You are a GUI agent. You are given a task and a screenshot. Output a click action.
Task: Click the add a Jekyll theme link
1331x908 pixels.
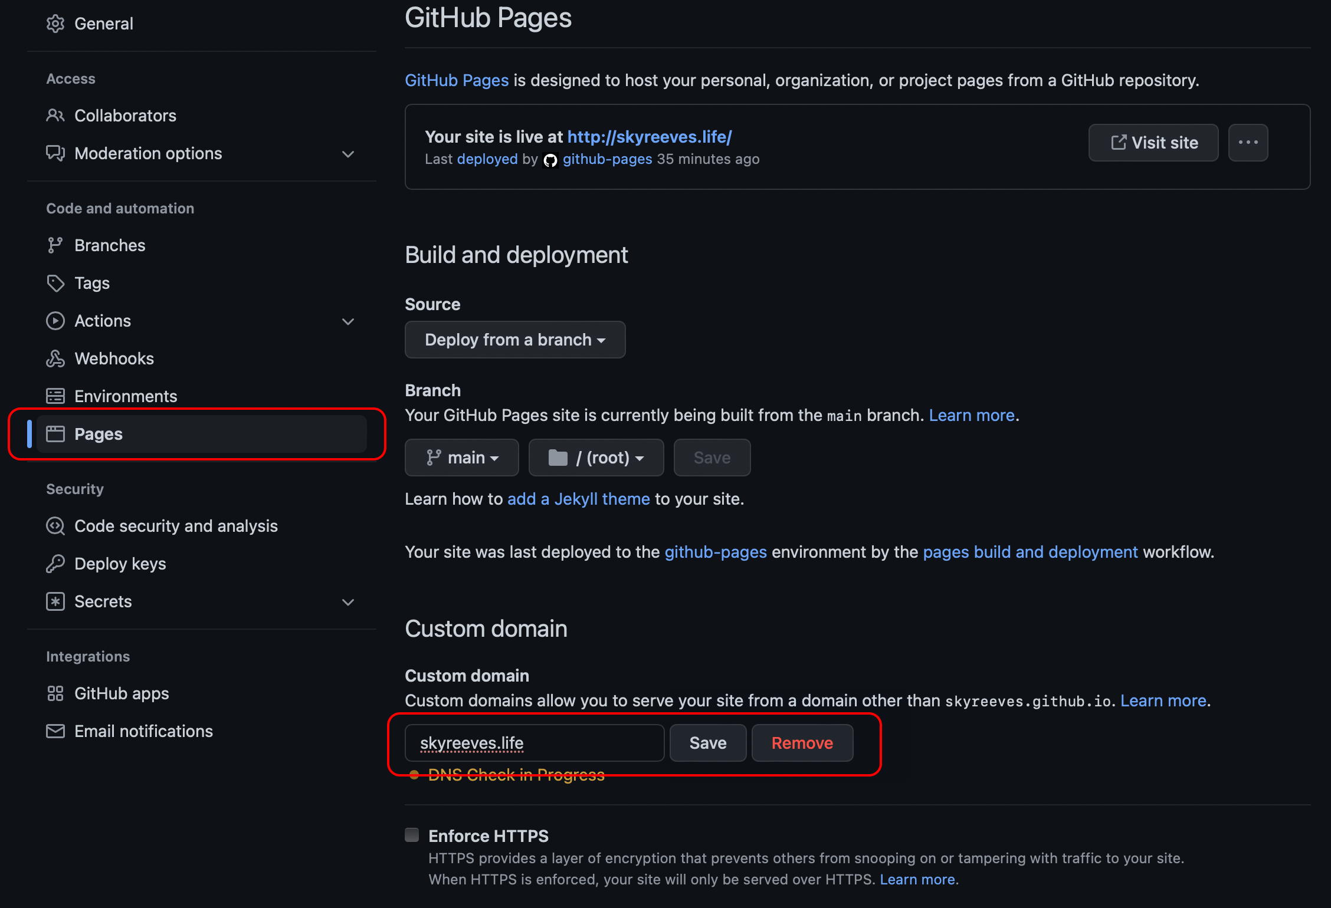click(578, 499)
